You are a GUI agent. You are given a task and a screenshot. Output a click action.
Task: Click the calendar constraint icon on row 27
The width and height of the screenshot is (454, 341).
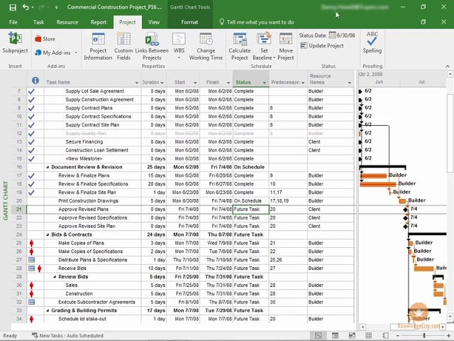[31, 260]
